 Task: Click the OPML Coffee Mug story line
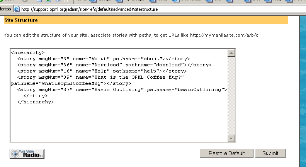100,77
